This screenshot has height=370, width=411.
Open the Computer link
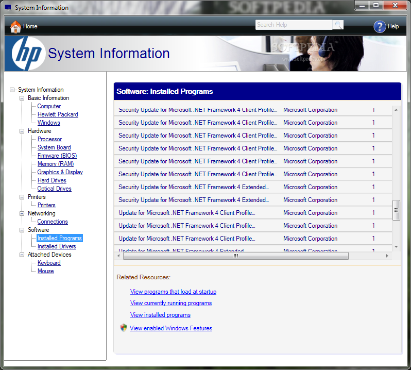49,106
